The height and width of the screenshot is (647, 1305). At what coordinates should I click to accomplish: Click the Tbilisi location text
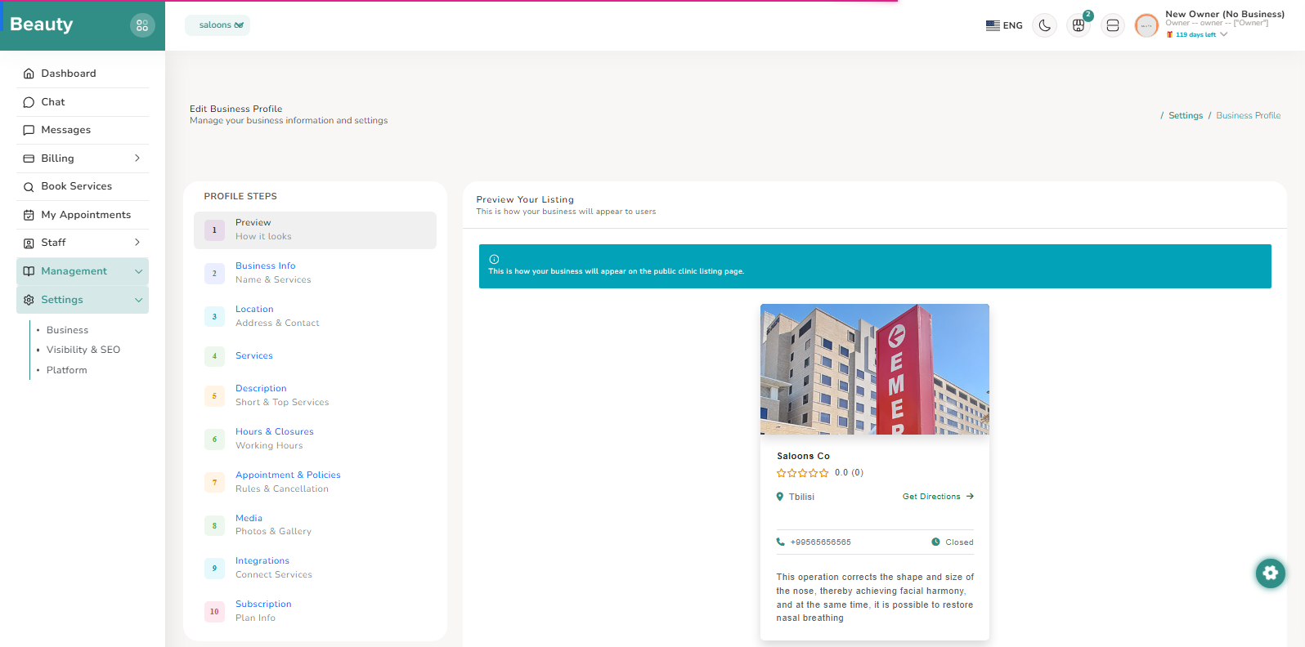coord(801,497)
